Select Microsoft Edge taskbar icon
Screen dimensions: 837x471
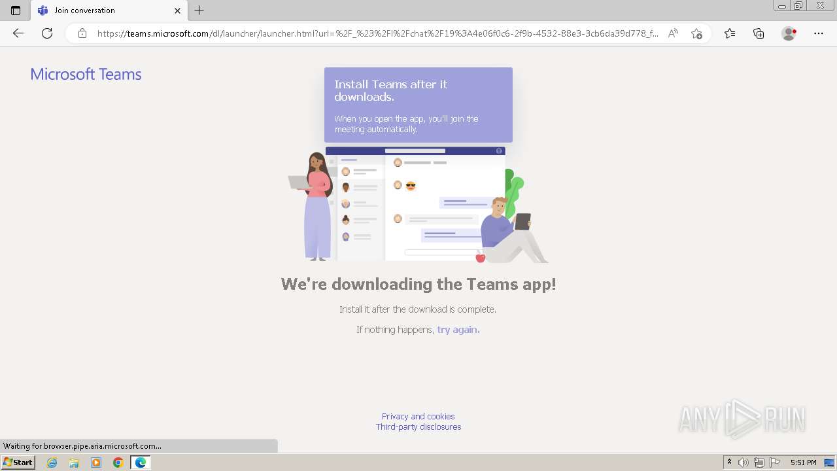pos(141,462)
